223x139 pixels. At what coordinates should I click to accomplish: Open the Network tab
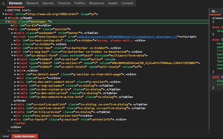coord(32,3)
